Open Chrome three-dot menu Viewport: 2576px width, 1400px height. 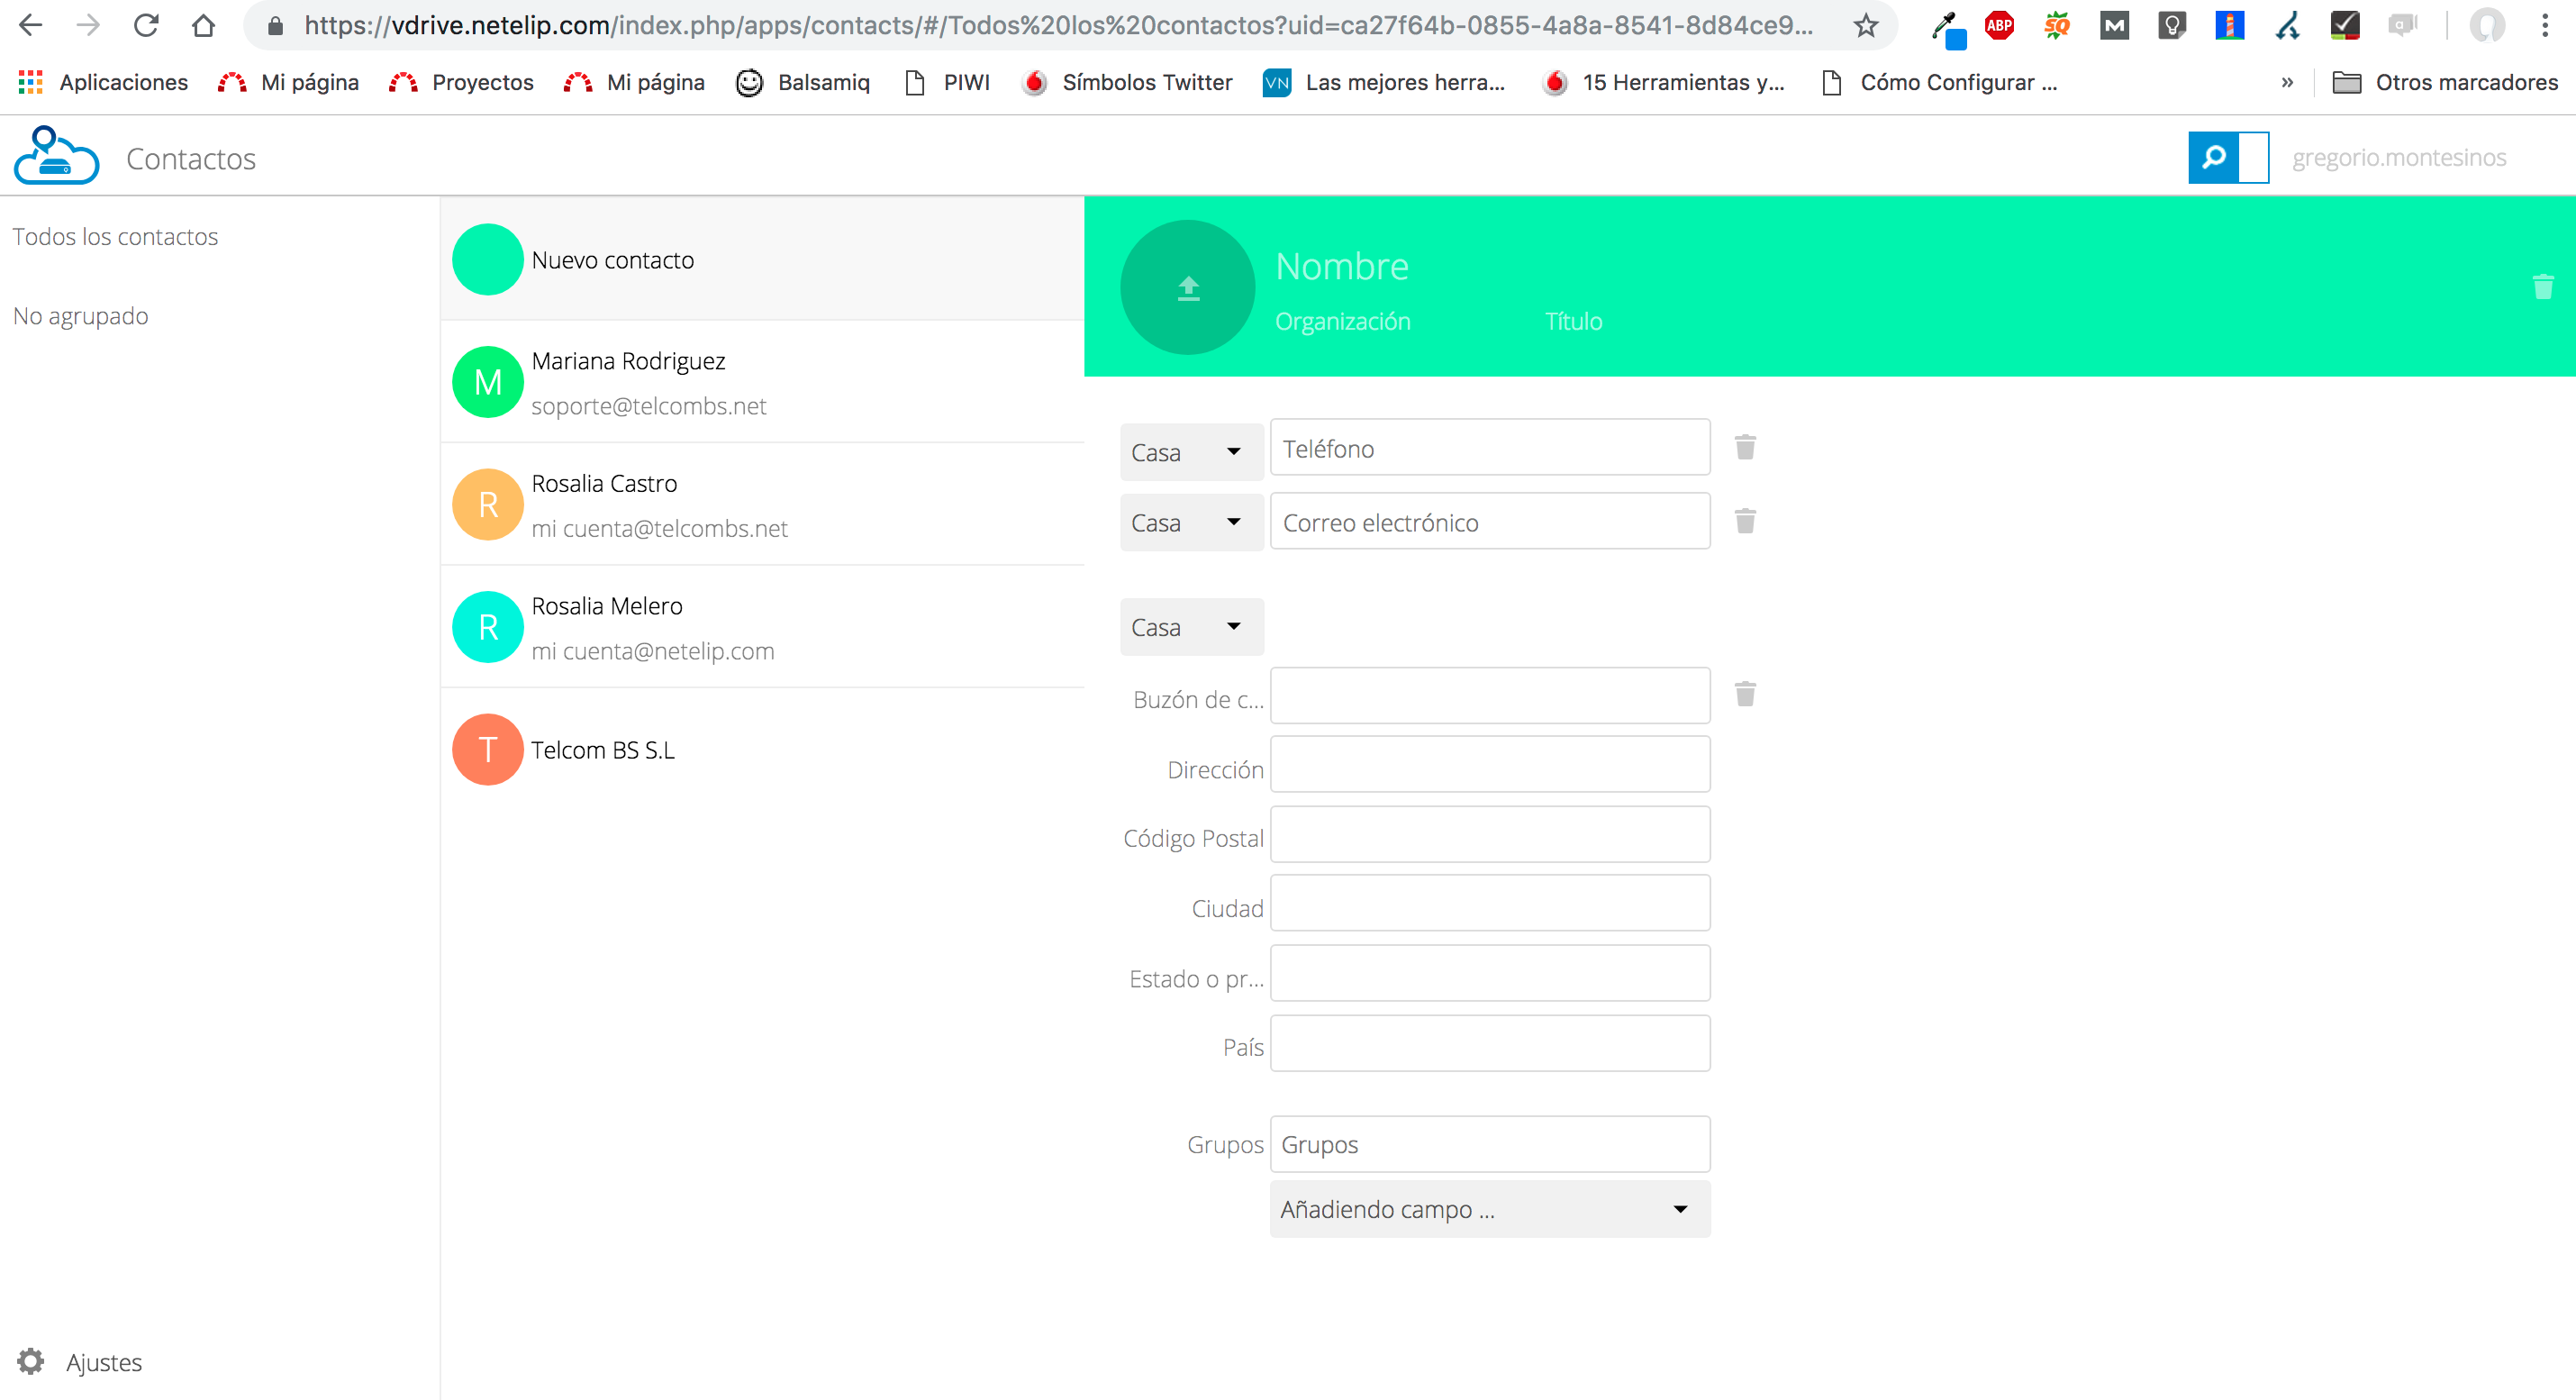click(2545, 25)
